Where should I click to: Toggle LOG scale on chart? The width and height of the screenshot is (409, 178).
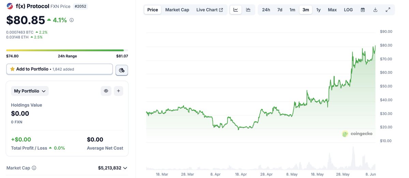point(348,10)
